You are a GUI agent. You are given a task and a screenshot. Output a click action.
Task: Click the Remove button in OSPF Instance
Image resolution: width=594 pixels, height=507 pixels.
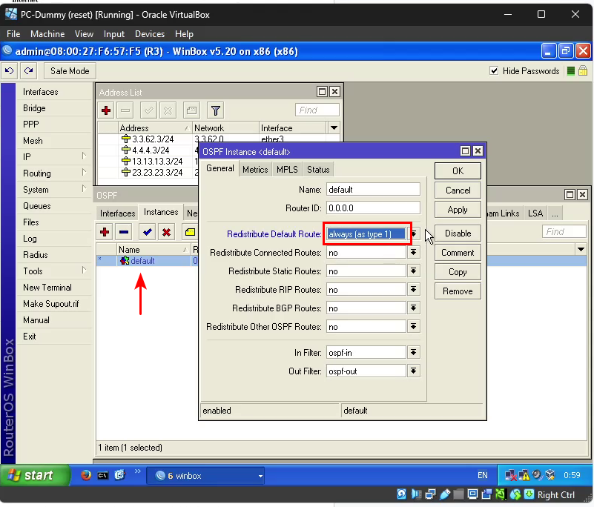click(458, 291)
